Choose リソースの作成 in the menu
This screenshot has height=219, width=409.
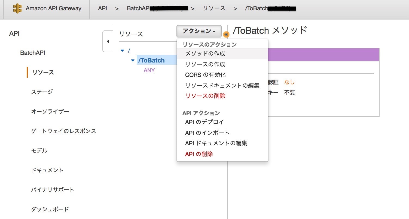(222, 64)
